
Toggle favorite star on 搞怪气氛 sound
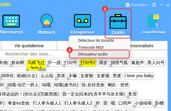111,66
